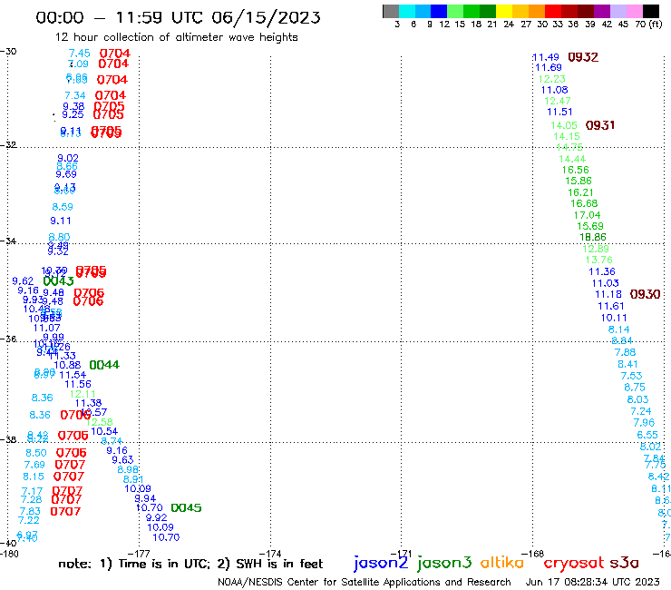The height and width of the screenshot is (590, 671).
Task: Click the 'cryosat' satellite legend label
Action: coord(573,564)
